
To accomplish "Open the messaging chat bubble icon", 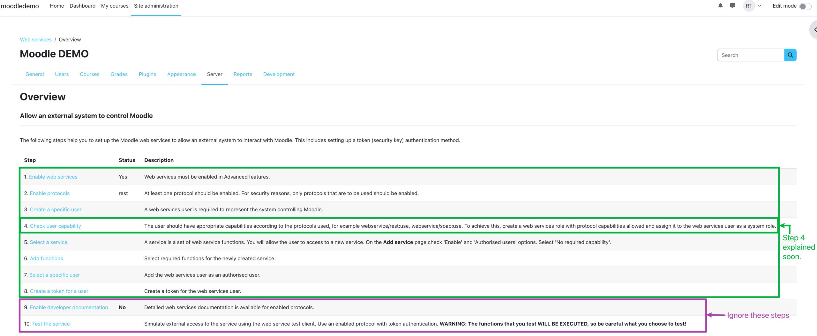I will point(732,6).
